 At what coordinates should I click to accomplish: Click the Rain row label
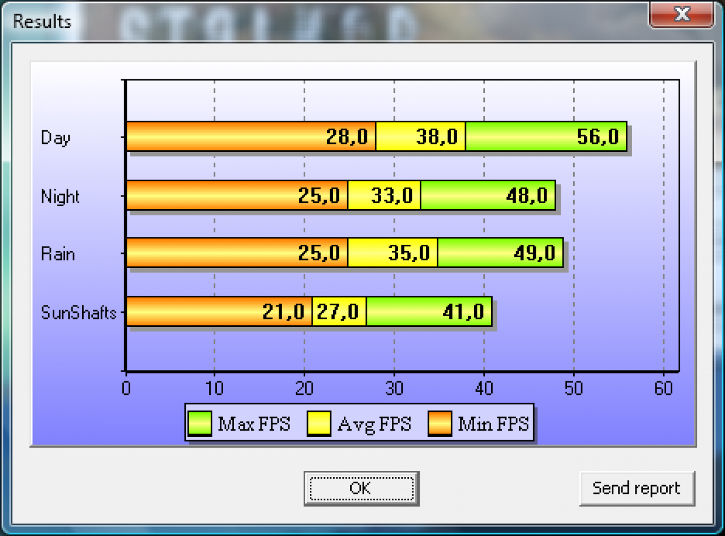click(x=58, y=253)
